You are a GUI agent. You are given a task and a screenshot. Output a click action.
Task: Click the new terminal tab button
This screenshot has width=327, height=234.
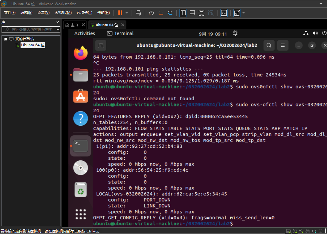tap(101, 45)
